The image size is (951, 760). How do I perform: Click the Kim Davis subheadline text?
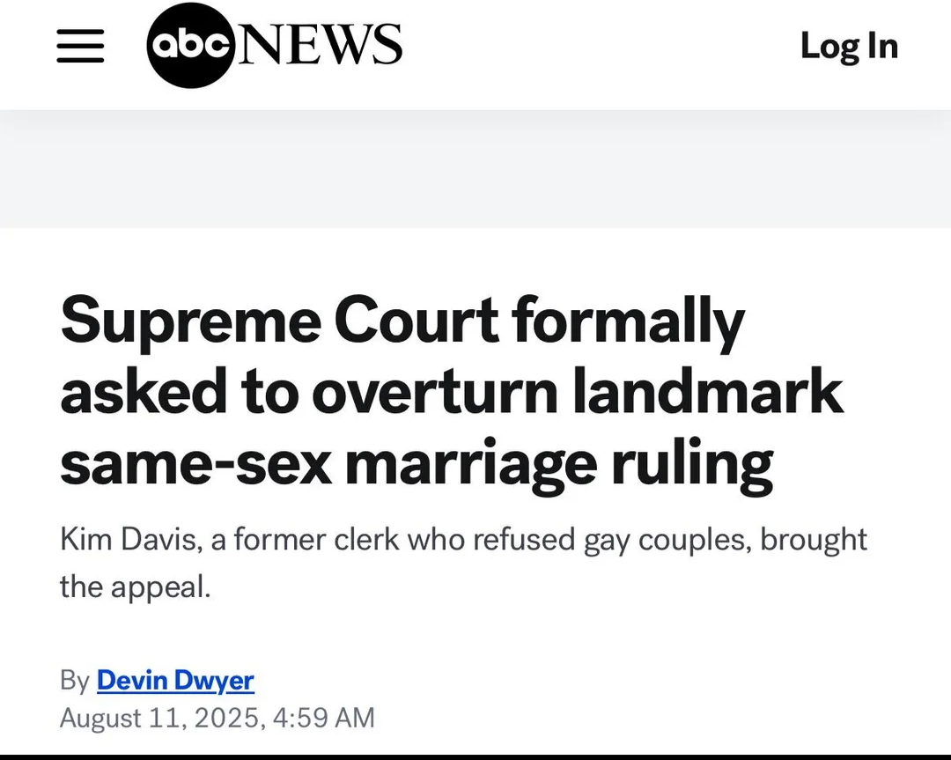(x=463, y=562)
